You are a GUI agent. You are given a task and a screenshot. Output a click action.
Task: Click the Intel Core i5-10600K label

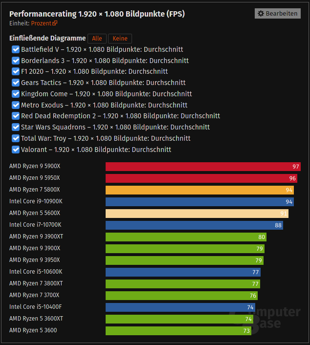[x=36, y=272]
